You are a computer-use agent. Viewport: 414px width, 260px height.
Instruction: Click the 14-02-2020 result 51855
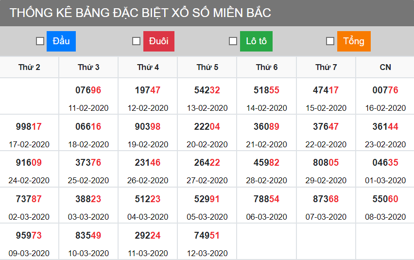pyautogui.click(x=267, y=90)
